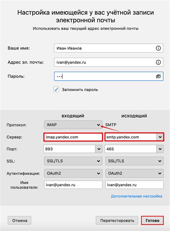Click the Перетестировать button
Viewport: 170px width, 231px height.
coord(117,220)
